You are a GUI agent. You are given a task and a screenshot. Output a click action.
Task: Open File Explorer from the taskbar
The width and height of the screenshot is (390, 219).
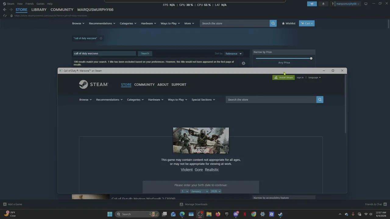pos(209,214)
